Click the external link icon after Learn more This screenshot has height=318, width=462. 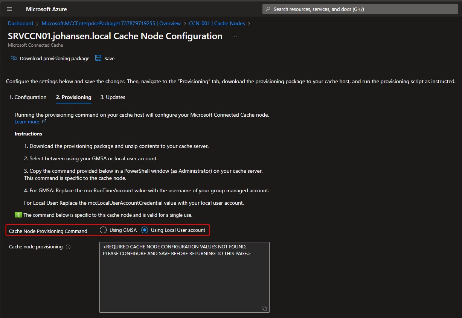[44, 122]
